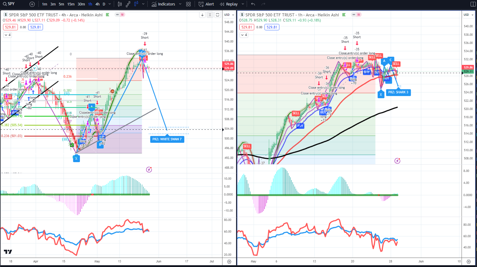Image resolution: width=477 pixels, height=267 pixels.
Task: Open 1h chart time axis settings gear
Action: (469, 262)
